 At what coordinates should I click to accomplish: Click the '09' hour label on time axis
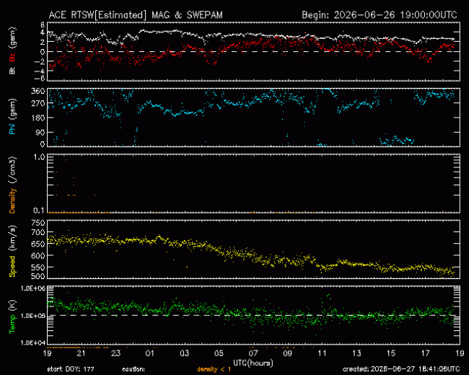click(x=287, y=353)
